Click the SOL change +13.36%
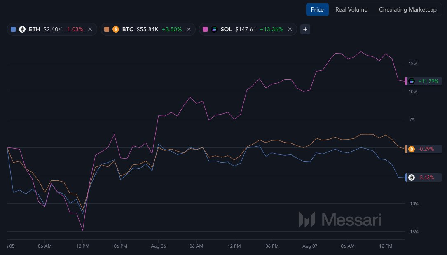This screenshot has width=447, height=255. (271, 29)
